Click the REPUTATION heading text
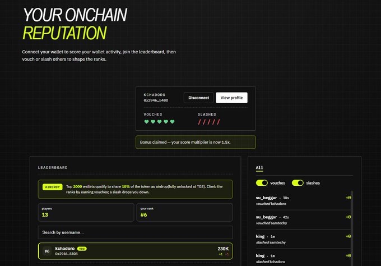The image size is (381, 266). (64, 33)
